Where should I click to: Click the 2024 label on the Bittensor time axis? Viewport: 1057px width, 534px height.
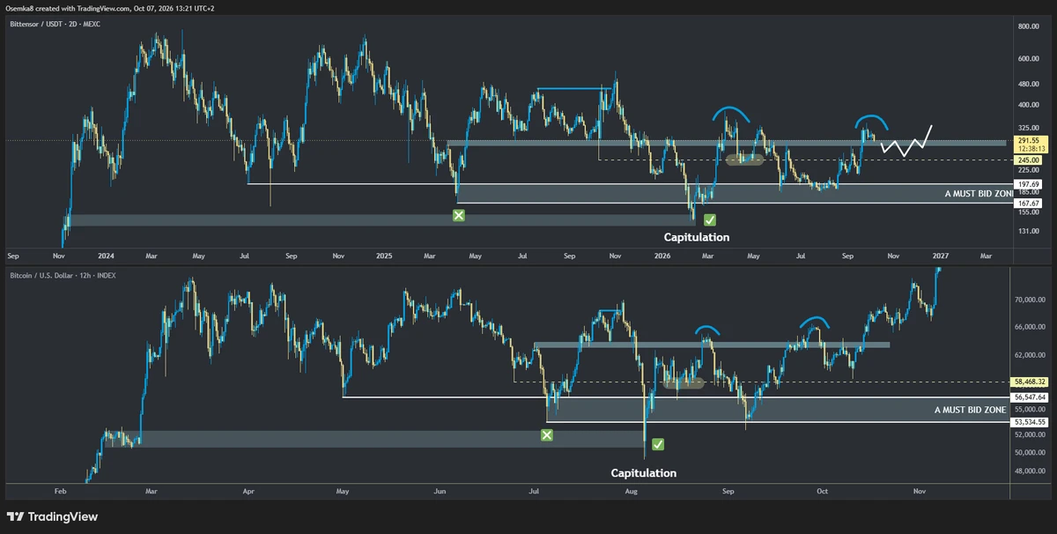(x=107, y=256)
